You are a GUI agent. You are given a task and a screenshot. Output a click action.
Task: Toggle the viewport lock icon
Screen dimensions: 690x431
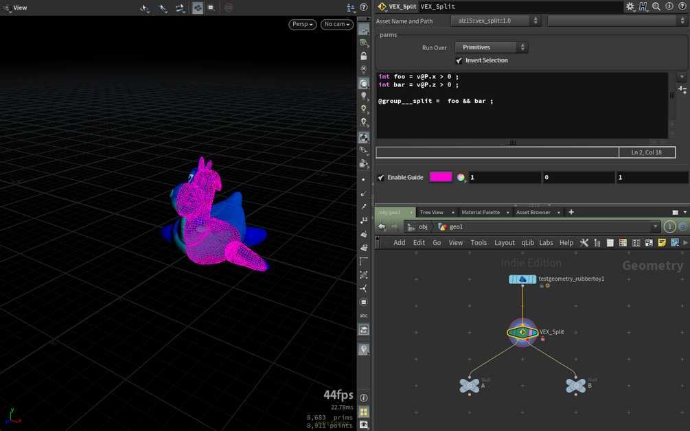click(x=363, y=56)
